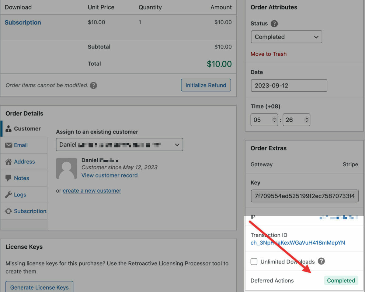
Task: Click the Initialize Refund button
Action: point(206,85)
